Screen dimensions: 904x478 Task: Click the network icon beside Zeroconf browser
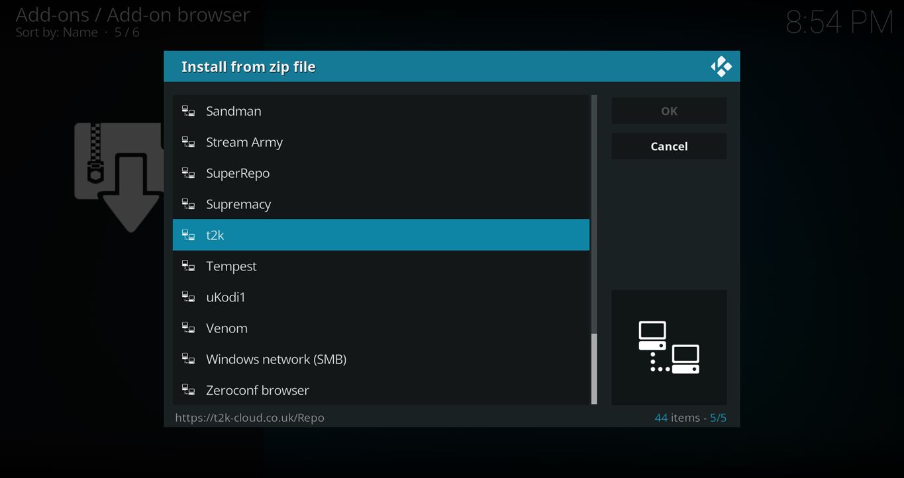(189, 390)
